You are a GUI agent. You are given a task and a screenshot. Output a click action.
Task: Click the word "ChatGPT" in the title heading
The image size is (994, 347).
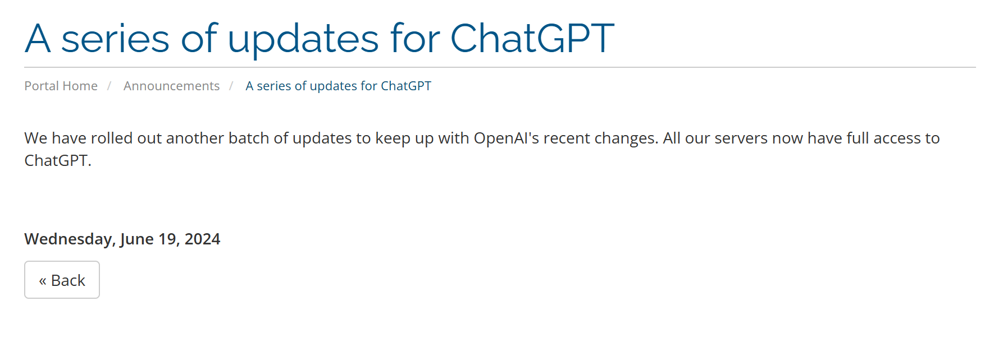(532, 39)
